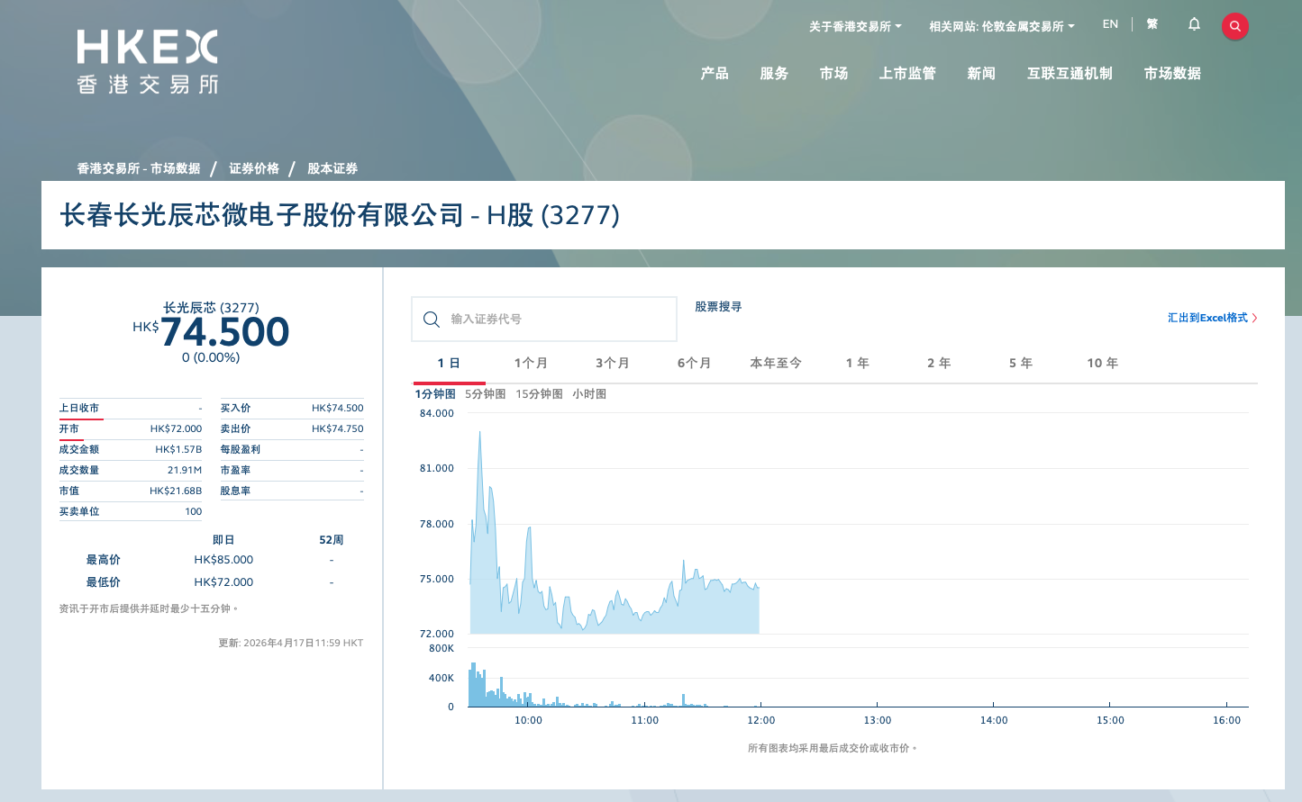
Task: Open the 产品 navigation menu
Action: (x=715, y=74)
